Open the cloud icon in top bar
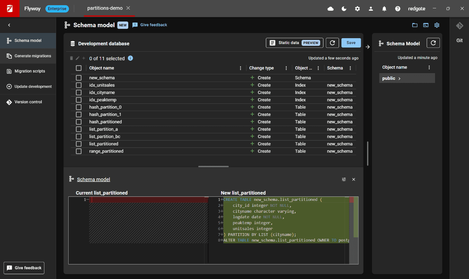Viewport: 469px width, 279px height. coord(331,9)
